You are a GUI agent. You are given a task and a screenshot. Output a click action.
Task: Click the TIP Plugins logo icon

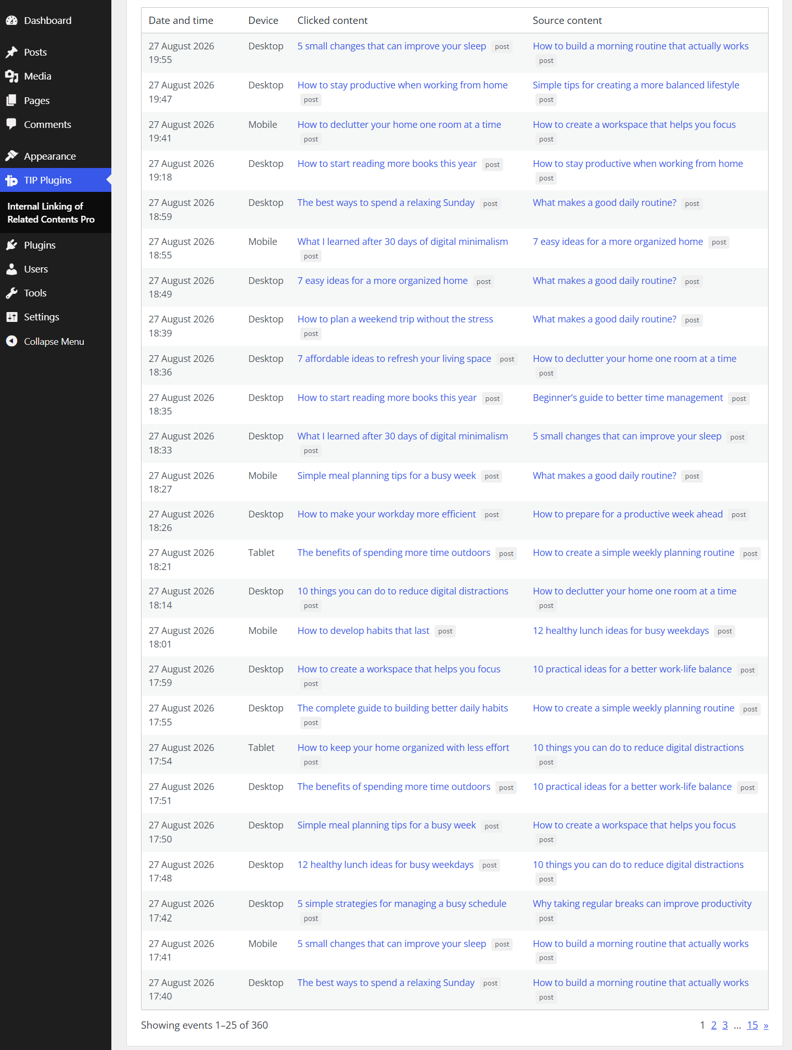(x=11, y=180)
